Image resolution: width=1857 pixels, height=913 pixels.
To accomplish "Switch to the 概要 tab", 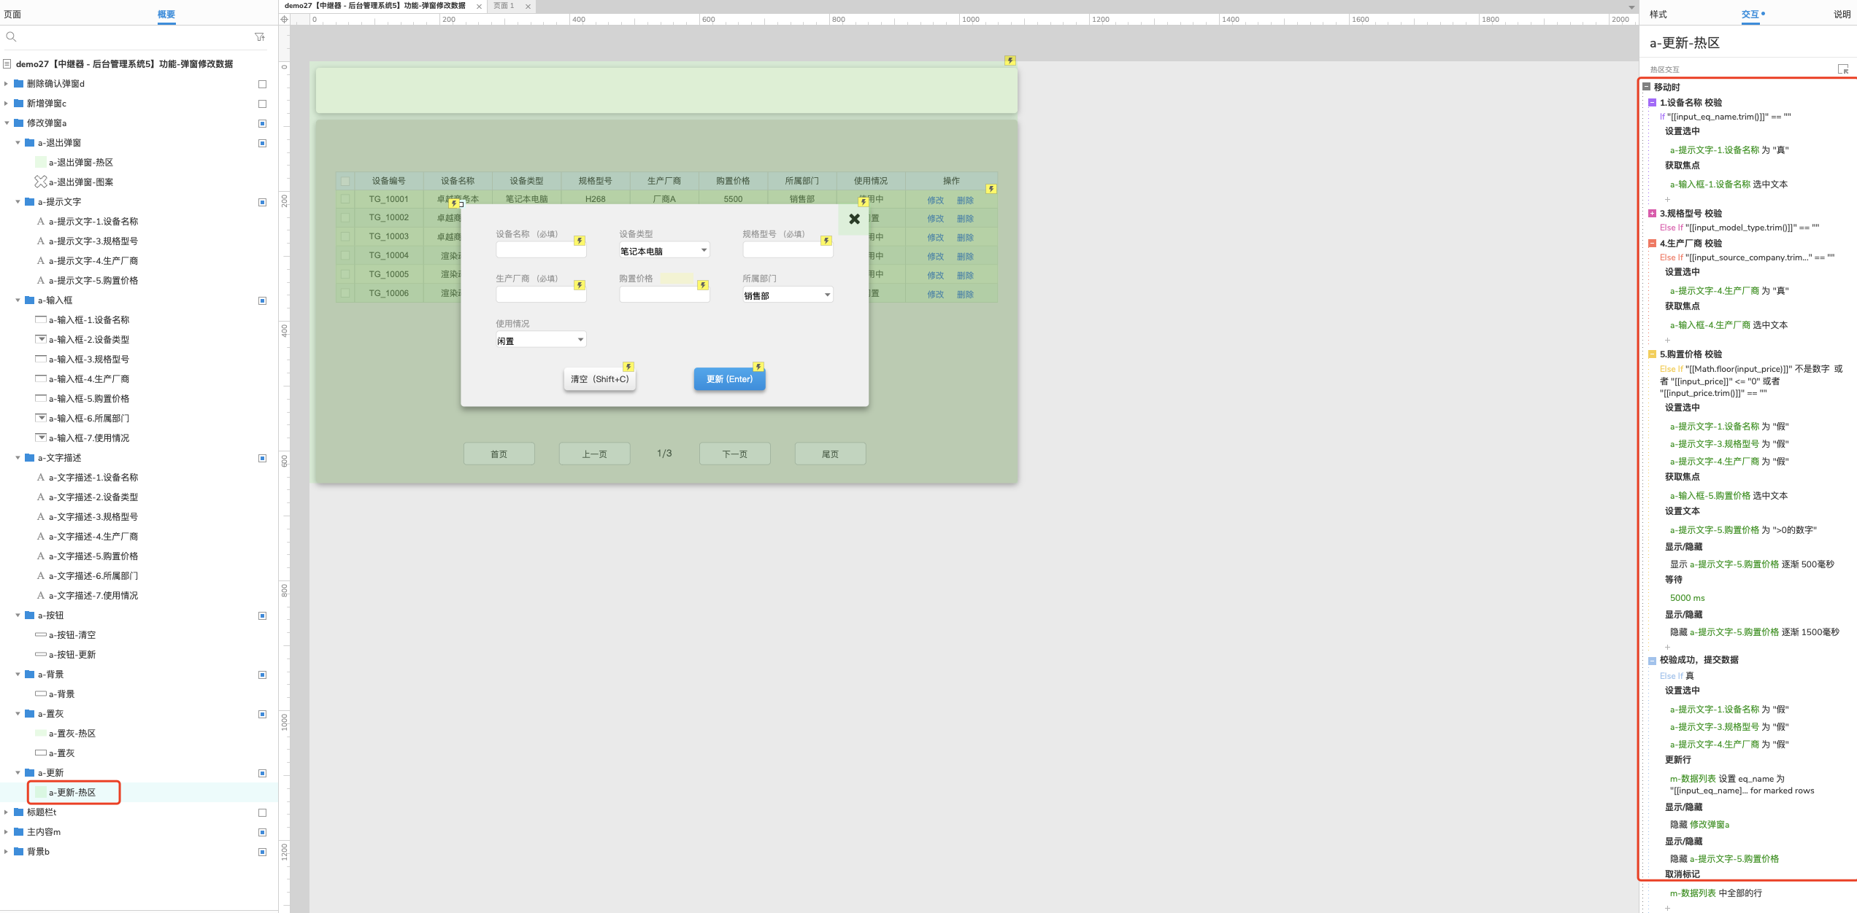I will click(166, 14).
